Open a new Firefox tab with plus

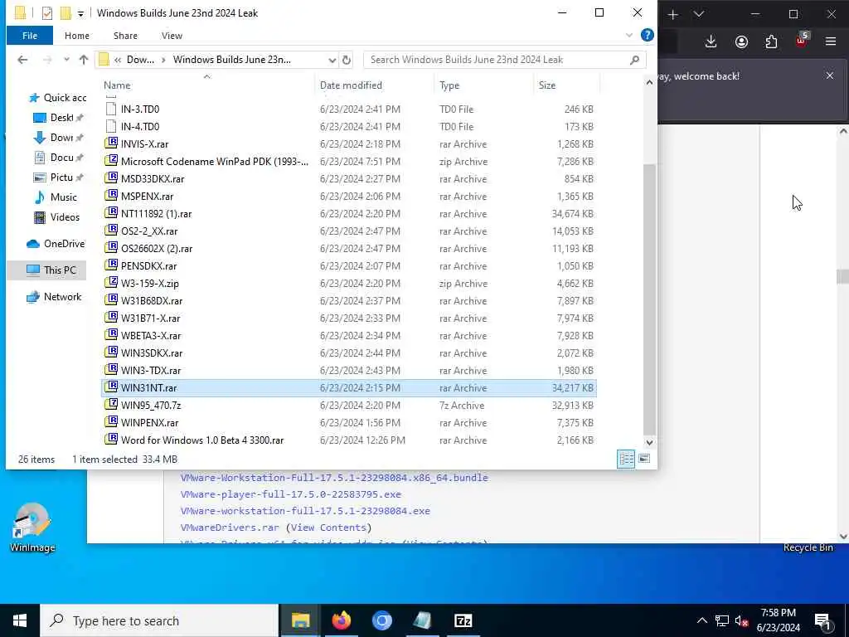coord(672,15)
